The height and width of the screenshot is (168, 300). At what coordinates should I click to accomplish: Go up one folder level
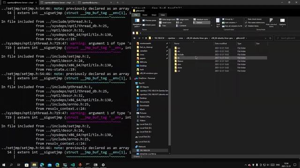(146, 38)
